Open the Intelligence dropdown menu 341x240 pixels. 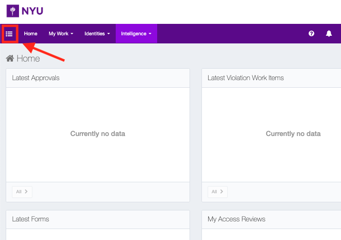pos(136,34)
